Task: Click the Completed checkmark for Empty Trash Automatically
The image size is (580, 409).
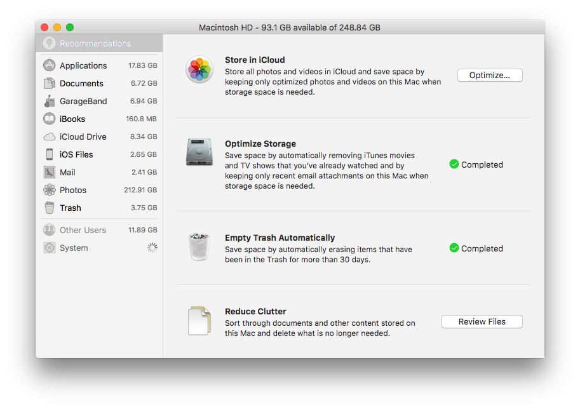Action: coord(454,248)
